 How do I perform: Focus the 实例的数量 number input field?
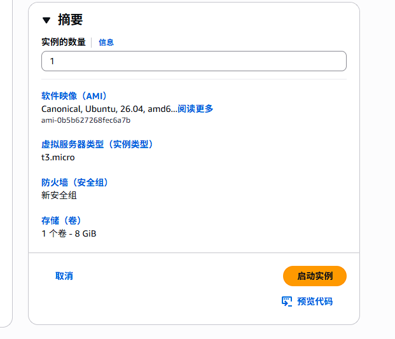pyautogui.click(x=194, y=61)
